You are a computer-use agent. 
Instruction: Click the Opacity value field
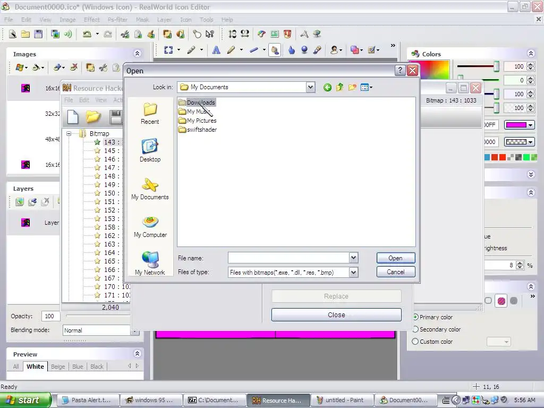(50, 316)
